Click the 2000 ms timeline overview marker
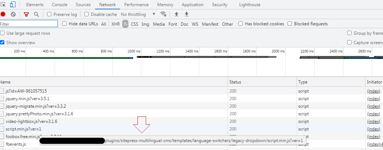 [x=278, y=51]
